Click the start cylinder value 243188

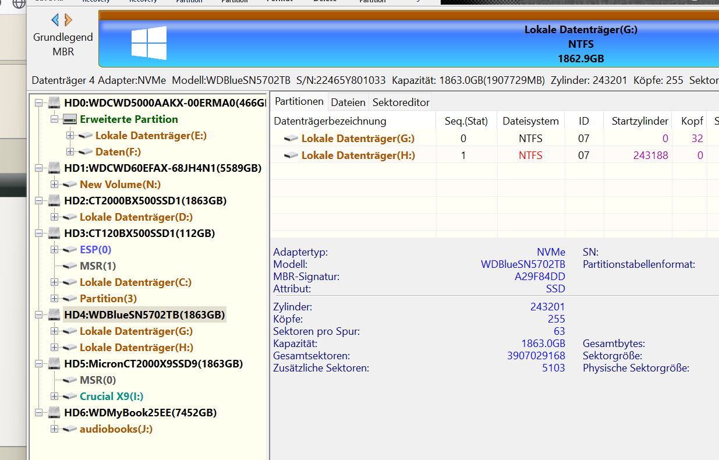coord(651,155)
